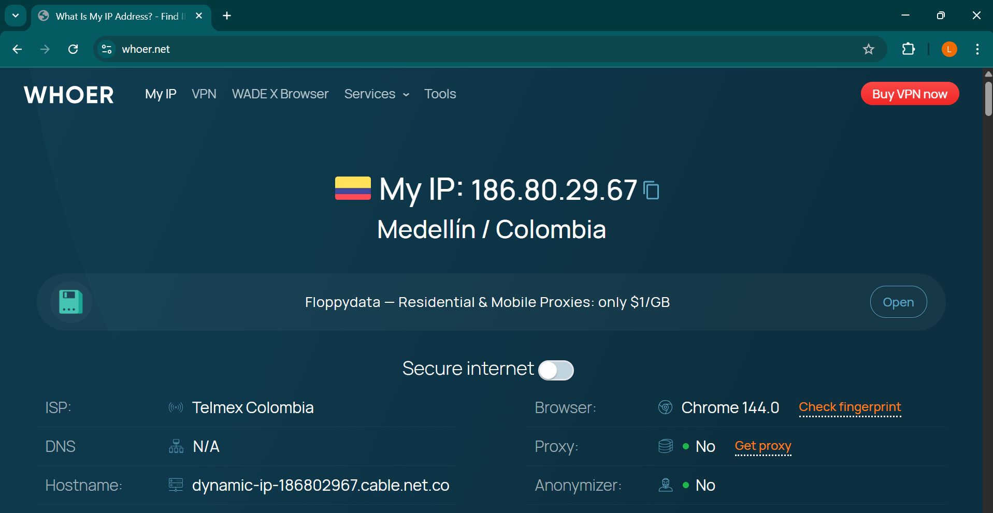Screen dimensions: 993x513
Task: Follow the Check fingerprint link
Action: [850, 407]
